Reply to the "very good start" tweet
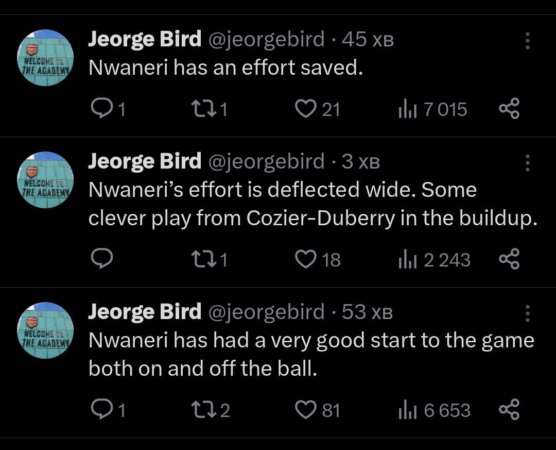This screenshot has width=556, height=450. (x=102, y=410)
